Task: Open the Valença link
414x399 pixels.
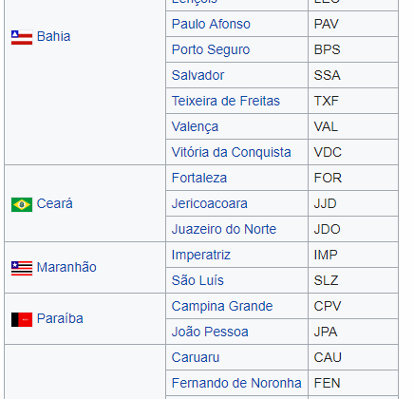Action: point(195,127)
